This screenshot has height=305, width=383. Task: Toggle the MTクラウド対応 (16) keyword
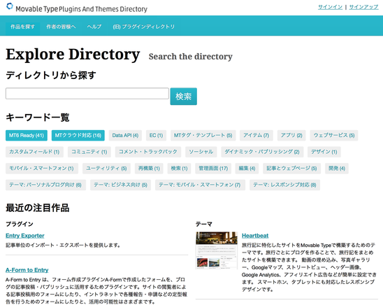78,136
